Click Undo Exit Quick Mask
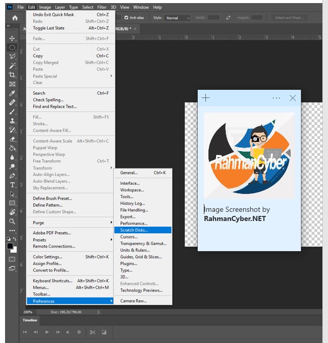The height and width of the screenshot is (343, 328). [x=71, y=15]
